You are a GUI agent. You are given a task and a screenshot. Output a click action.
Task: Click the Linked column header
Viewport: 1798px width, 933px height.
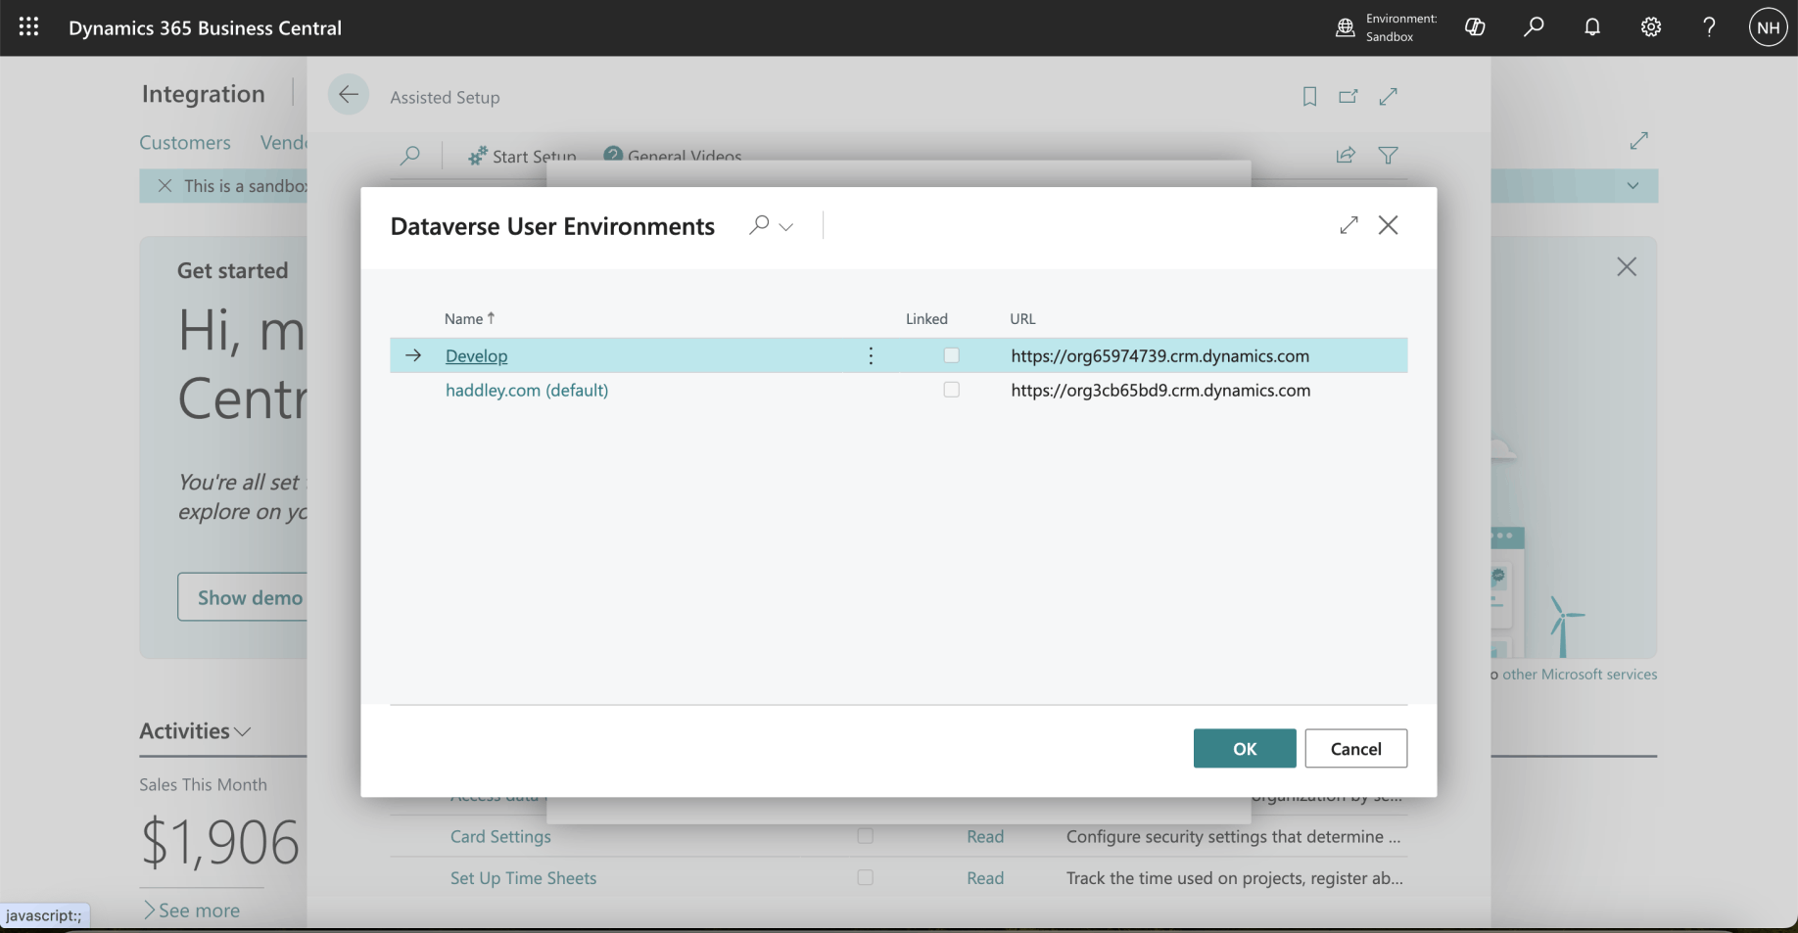coord(926,318)
